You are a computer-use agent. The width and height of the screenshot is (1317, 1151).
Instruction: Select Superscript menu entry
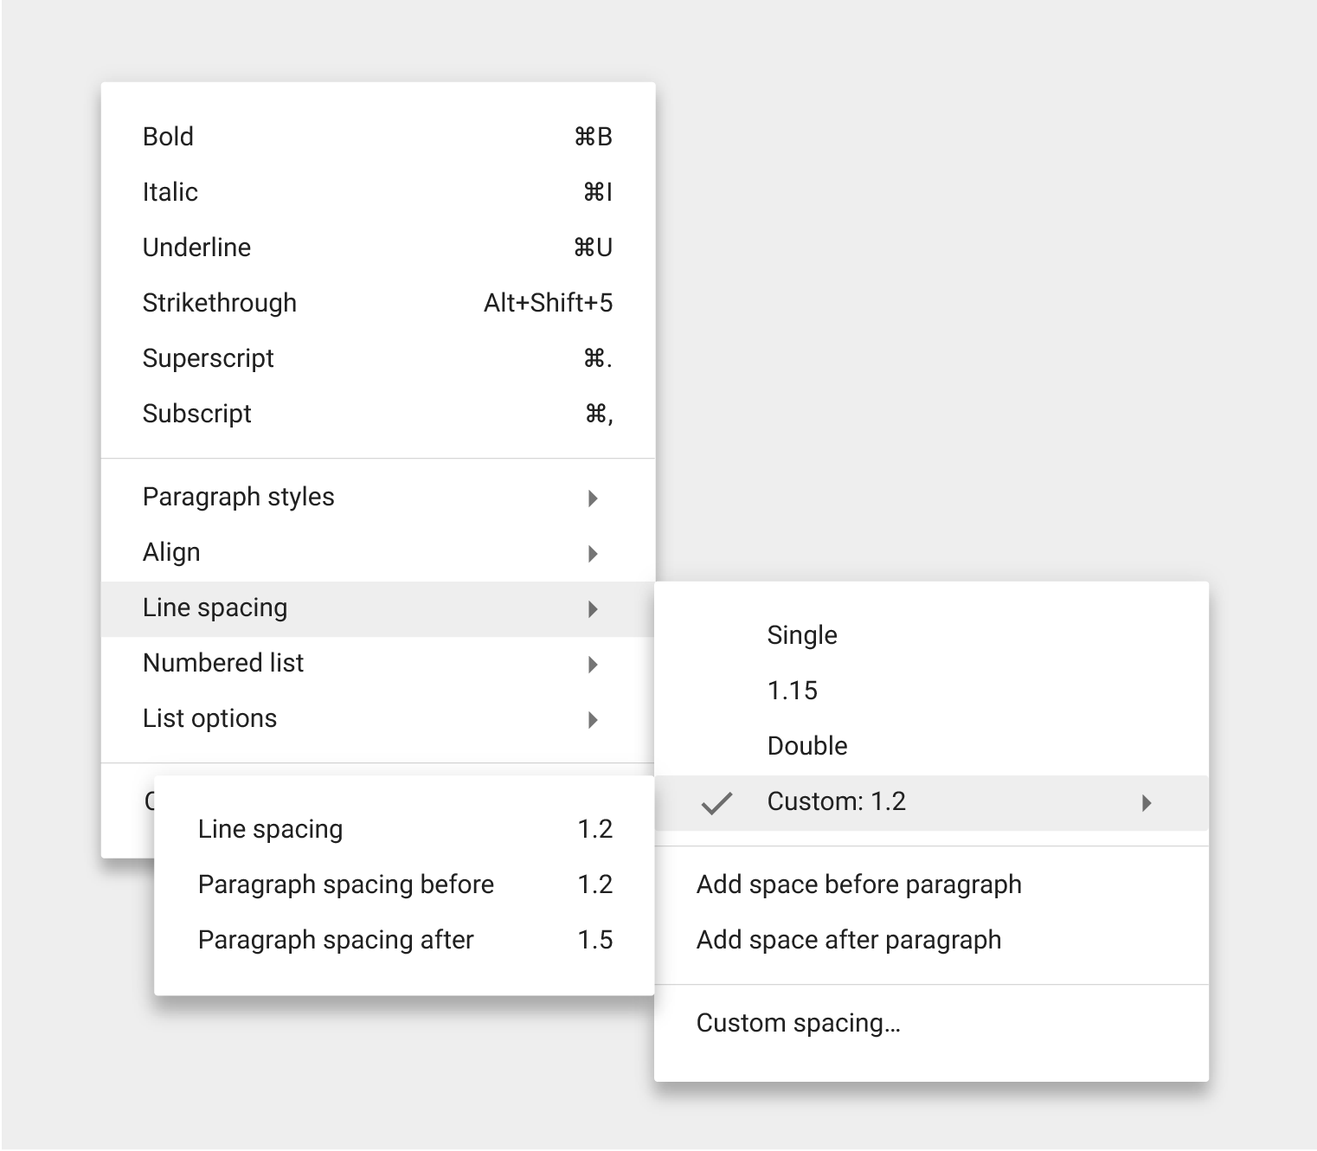[x=208, y=358]
